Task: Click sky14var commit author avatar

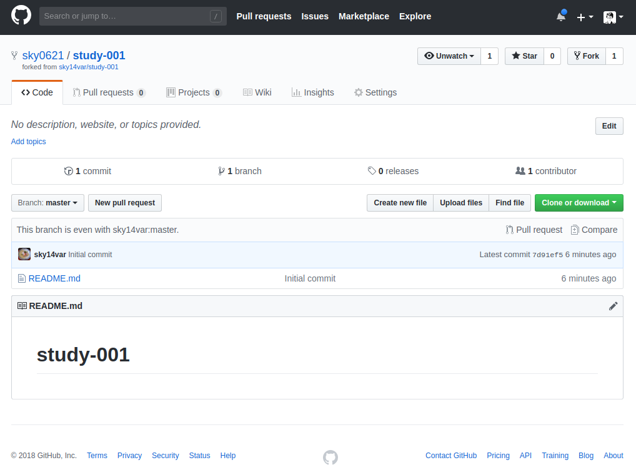Action: (24, 254)
